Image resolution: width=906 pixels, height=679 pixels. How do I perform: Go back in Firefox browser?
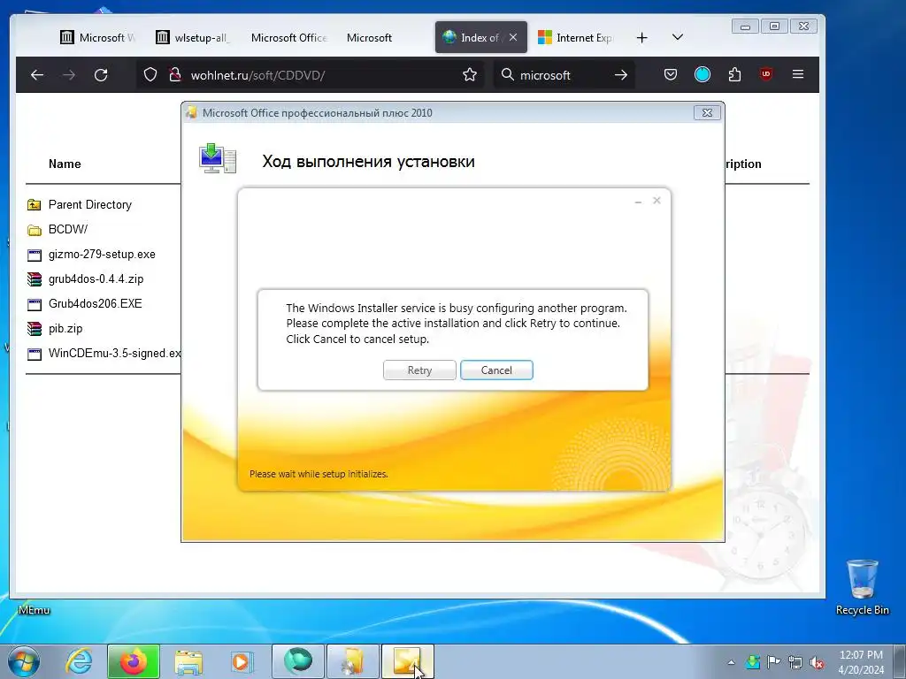point(37,75)
